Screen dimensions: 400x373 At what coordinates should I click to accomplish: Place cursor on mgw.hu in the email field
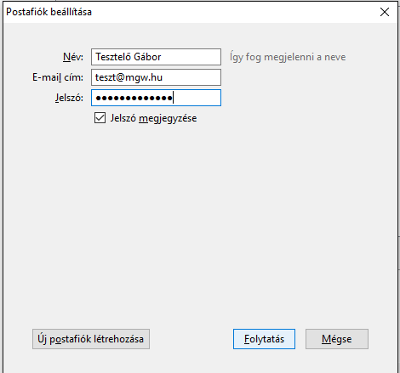pyautogui.click(x=144, y=77)
